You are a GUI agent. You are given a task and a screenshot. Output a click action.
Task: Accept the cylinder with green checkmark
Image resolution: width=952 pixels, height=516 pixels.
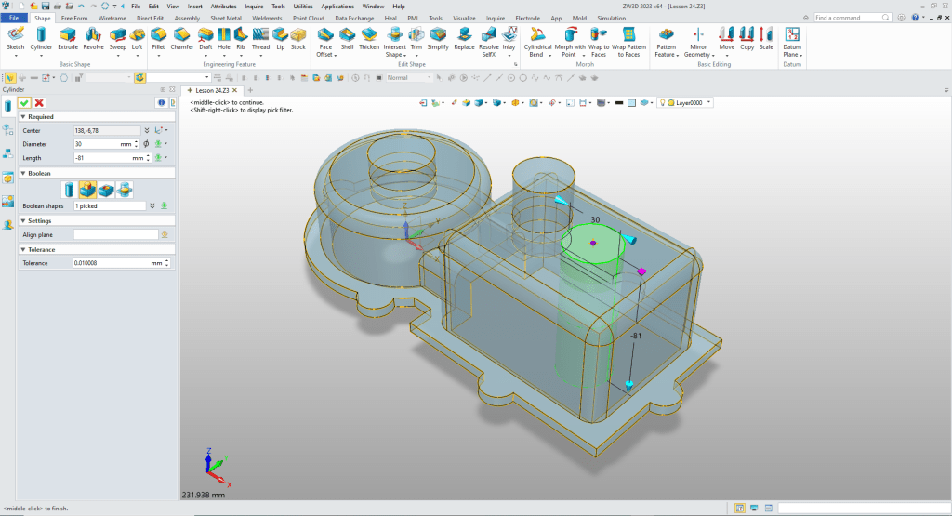click(x=25, y=102)
